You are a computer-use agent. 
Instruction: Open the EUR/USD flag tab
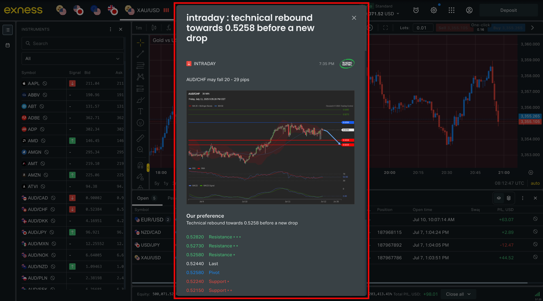tap(95, 10)
